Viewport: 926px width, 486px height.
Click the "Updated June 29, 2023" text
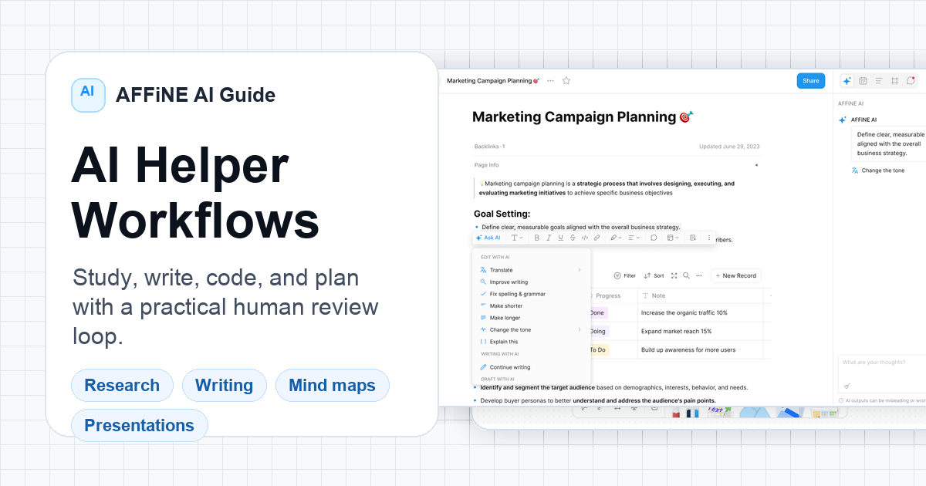729,147
